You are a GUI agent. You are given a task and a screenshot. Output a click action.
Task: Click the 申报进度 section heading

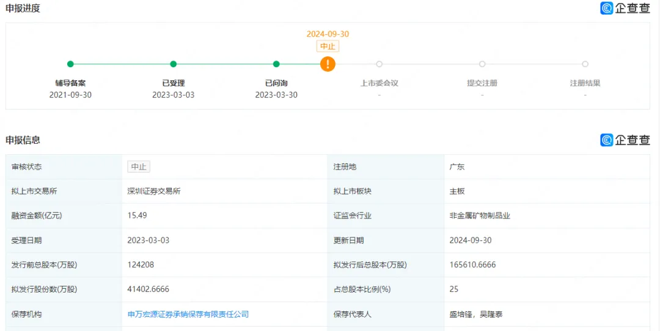click(x=23, y=9)
